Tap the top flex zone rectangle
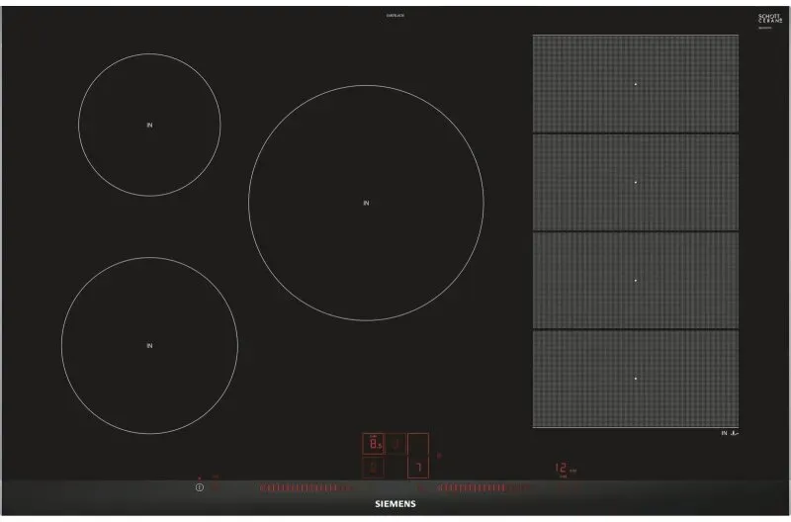 [x=635, y=84]
